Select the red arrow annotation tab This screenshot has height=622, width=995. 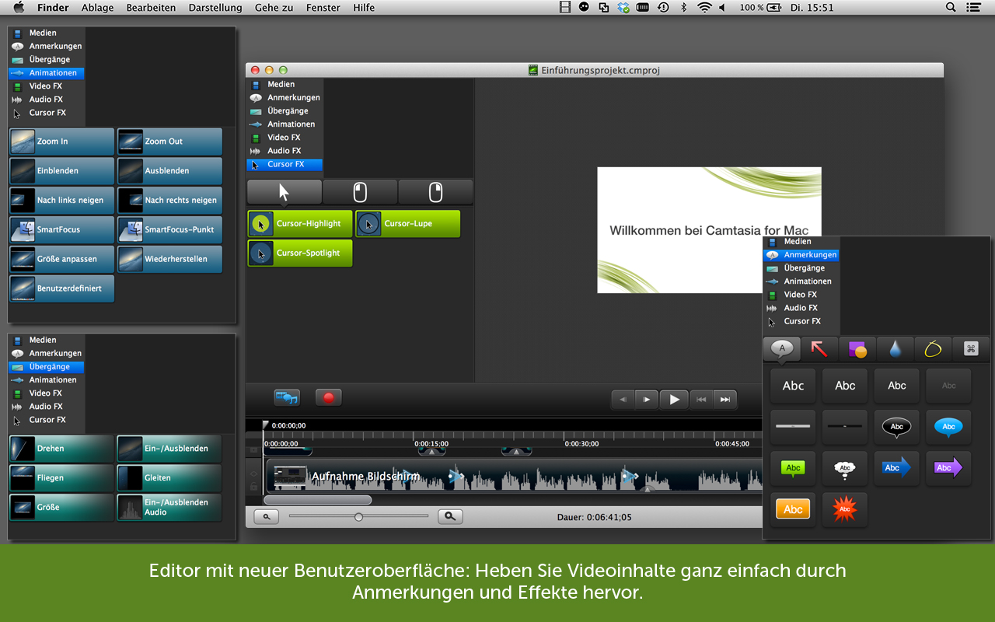819,349
